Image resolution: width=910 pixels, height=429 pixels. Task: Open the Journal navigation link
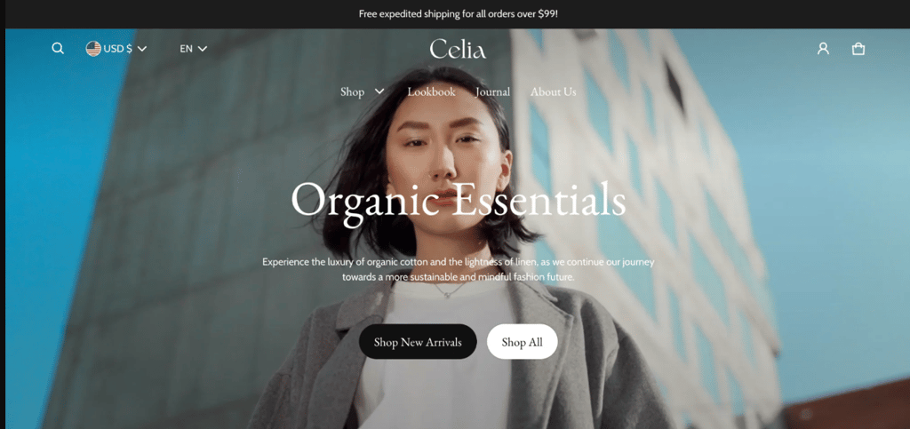(492, 91)
